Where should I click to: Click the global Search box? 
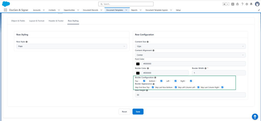coord(126,4)
